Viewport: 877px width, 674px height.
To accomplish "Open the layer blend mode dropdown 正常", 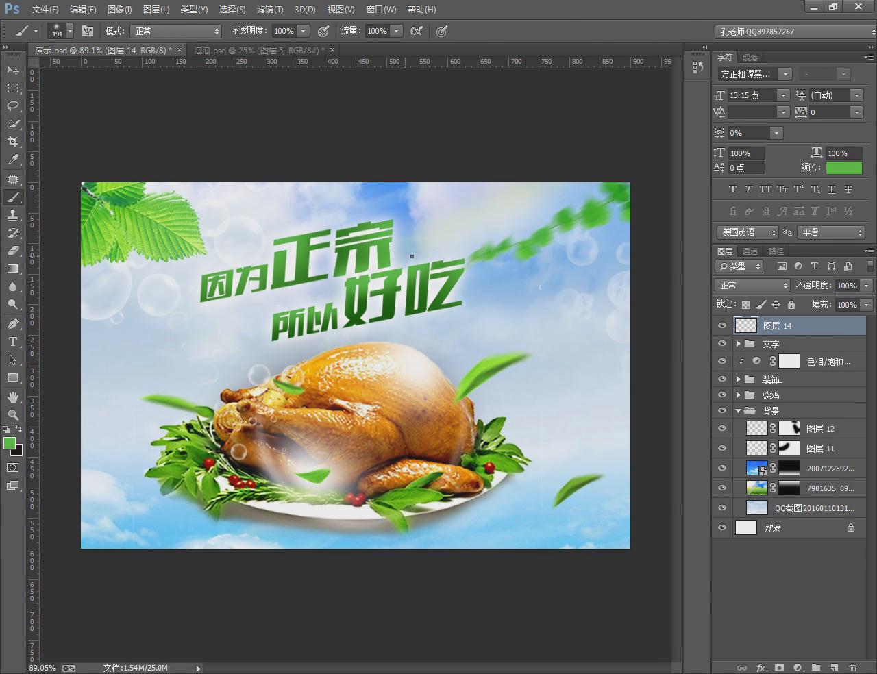I will [752, 285].
